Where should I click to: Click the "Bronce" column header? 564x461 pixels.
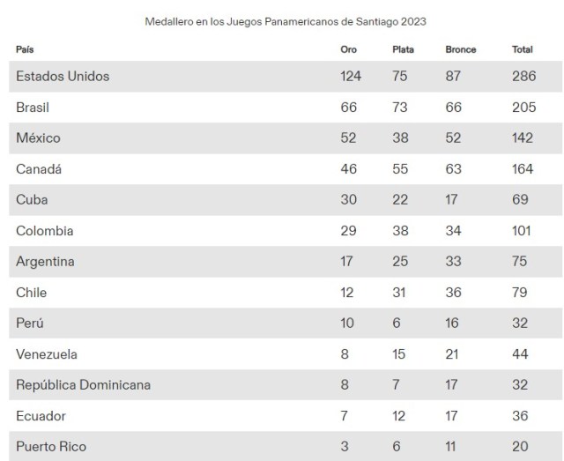(460, 49)
